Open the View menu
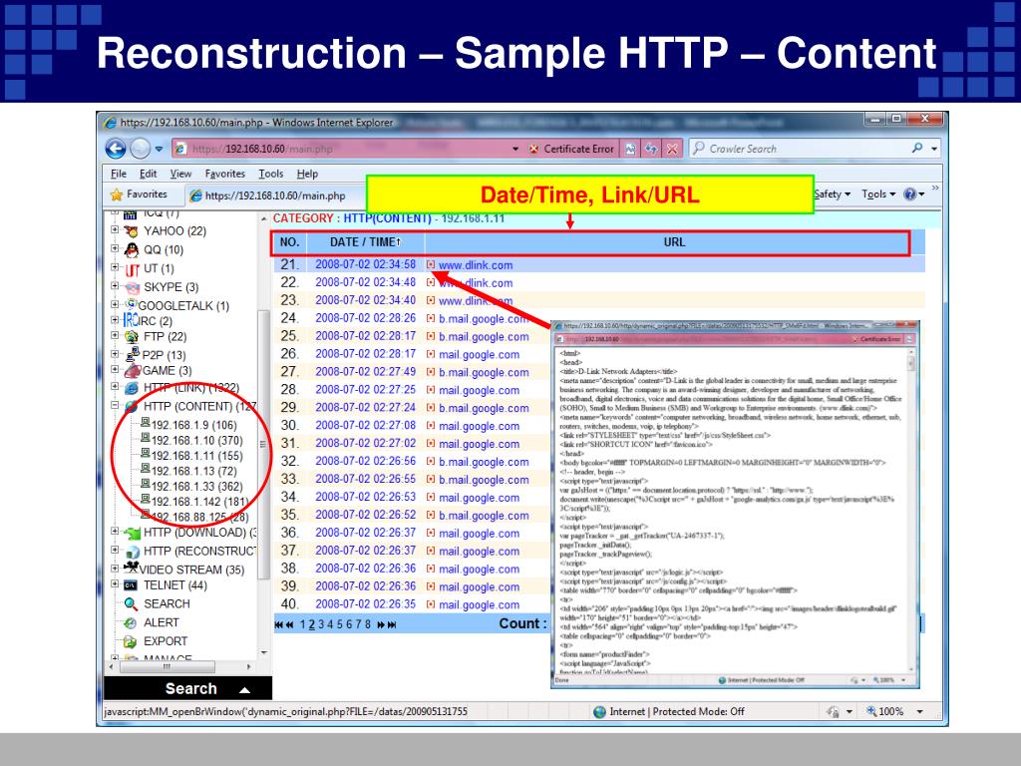The height and width of the screenshot is (766, 1021). pyautogui.click(x=181, y=174)
